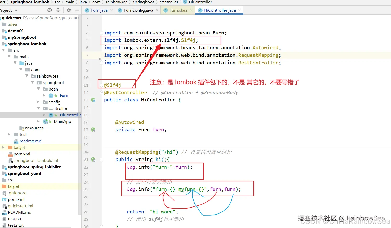Image resolution: width=391 pixels, height=228 pixels.
Task: Select the Furn class in project tree
Action: [64, 95]
